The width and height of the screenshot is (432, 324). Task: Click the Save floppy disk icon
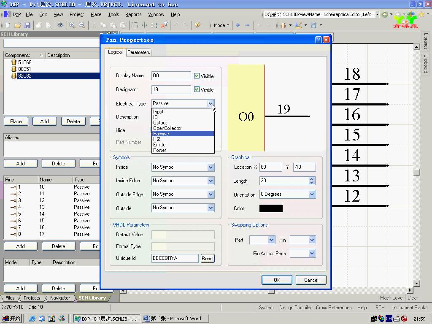click(x=27, y=25)
